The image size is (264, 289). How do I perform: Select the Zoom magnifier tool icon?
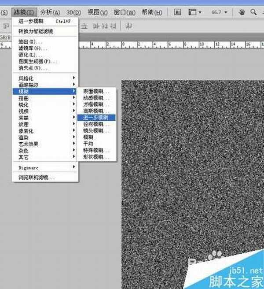coord(253,12)
